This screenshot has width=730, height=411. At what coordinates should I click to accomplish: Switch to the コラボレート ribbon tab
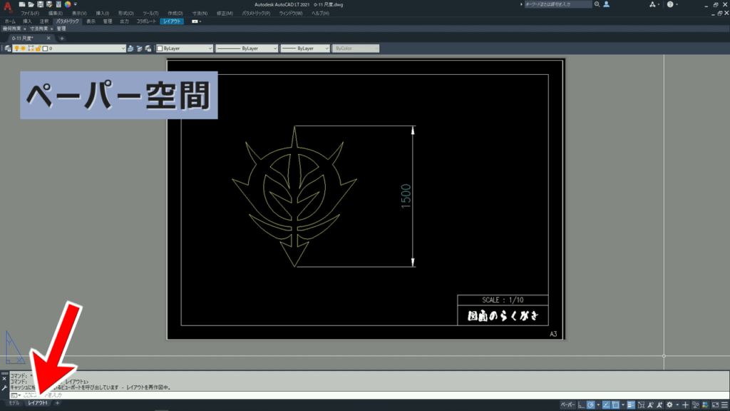point(146,21)
